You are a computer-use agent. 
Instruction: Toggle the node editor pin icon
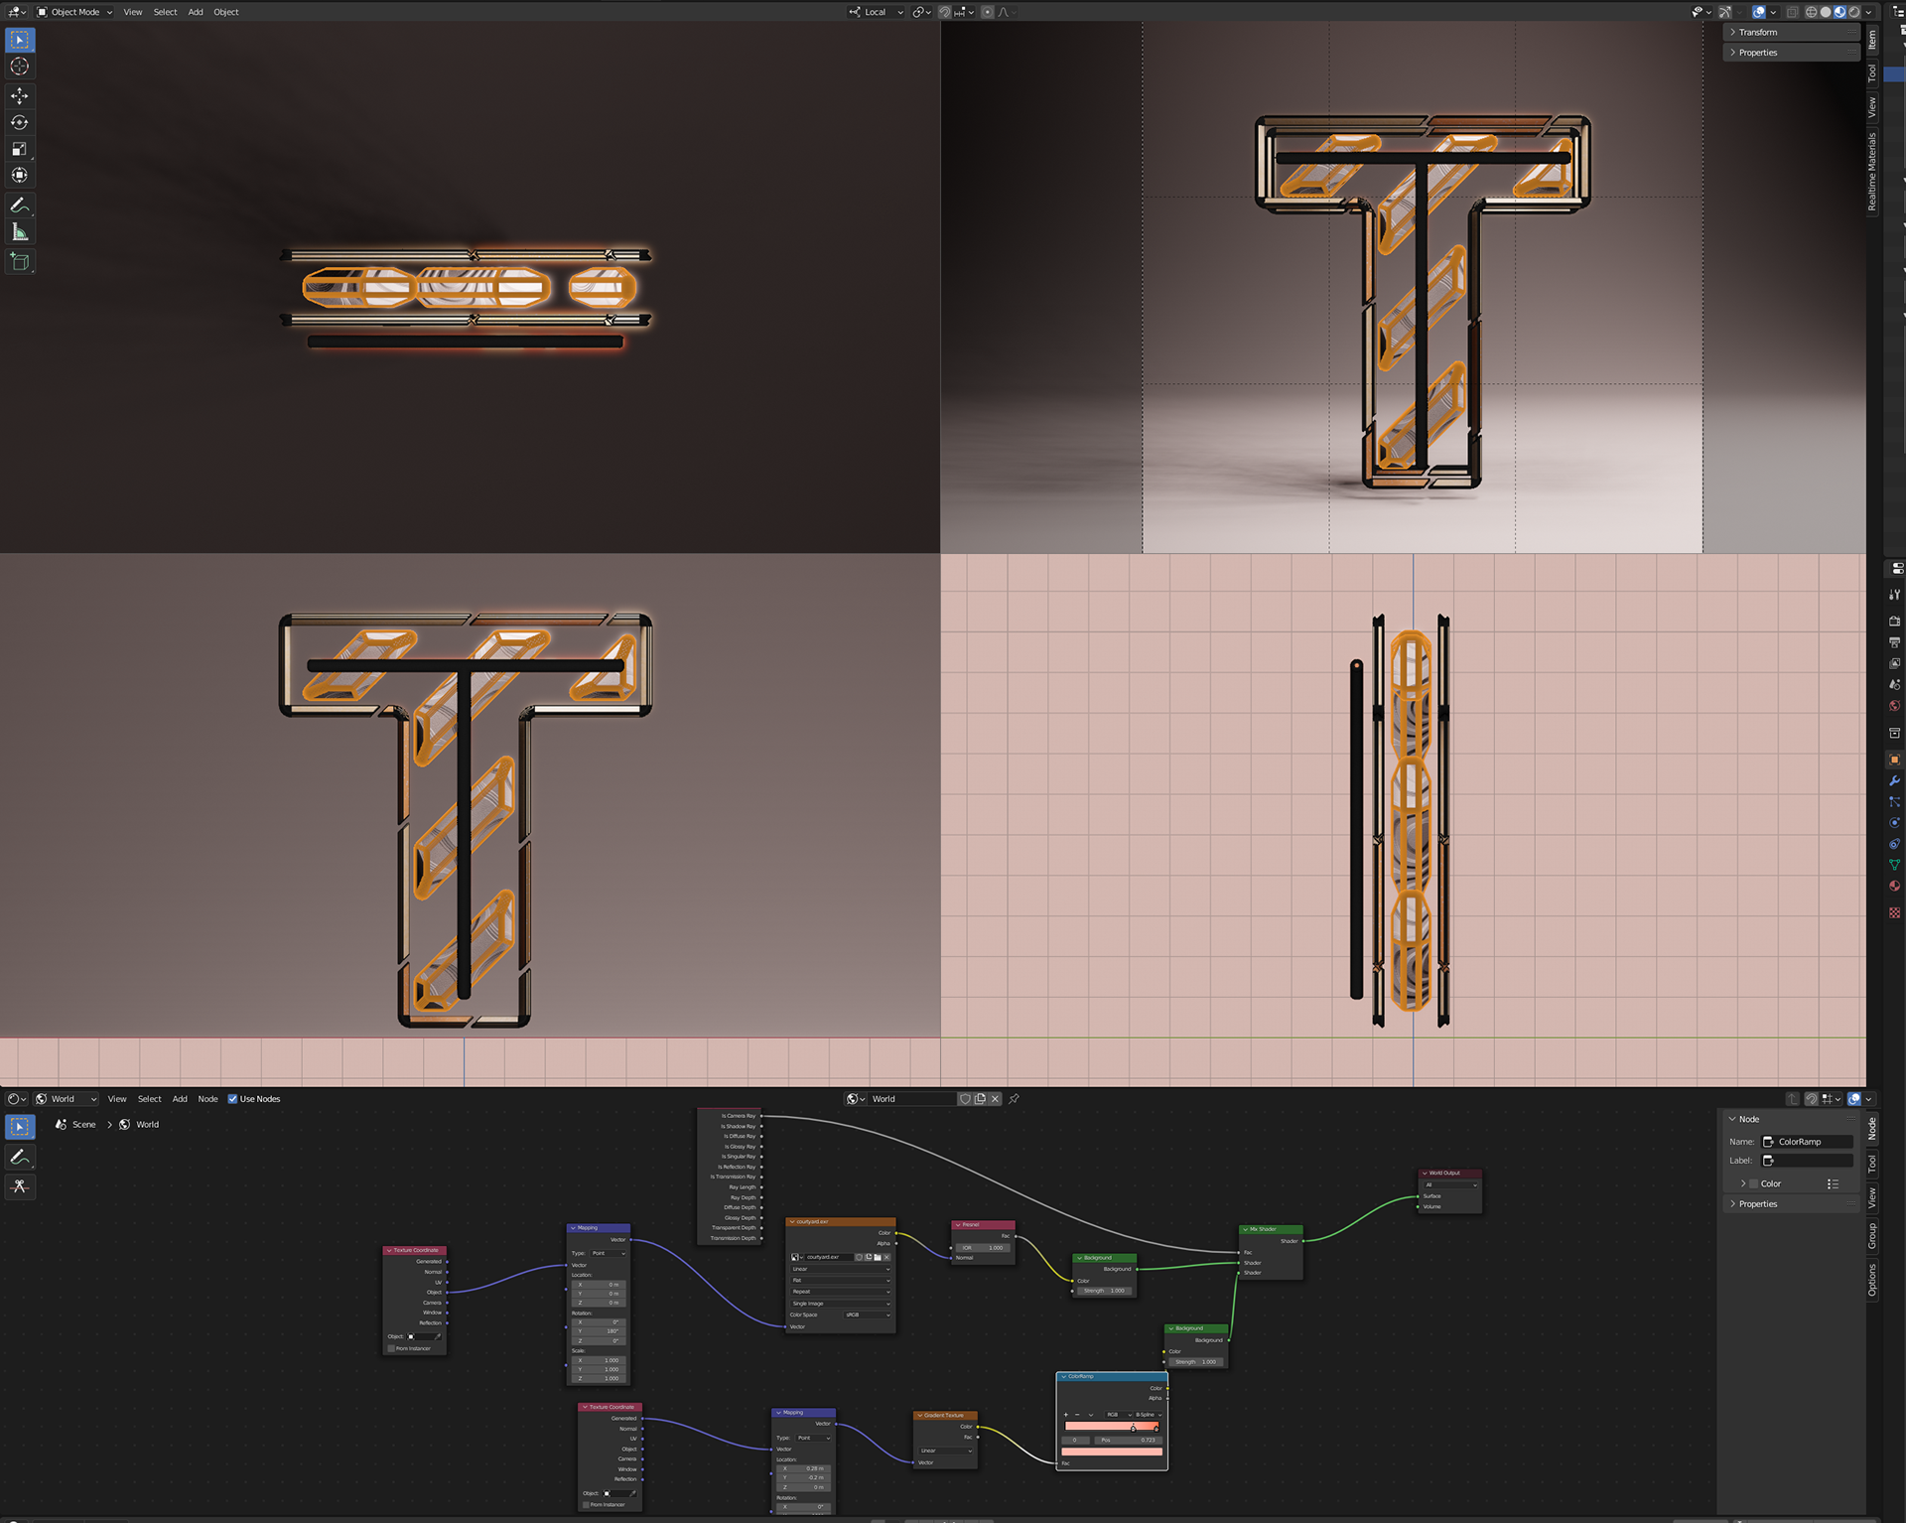click(x=1014, y=1099)
